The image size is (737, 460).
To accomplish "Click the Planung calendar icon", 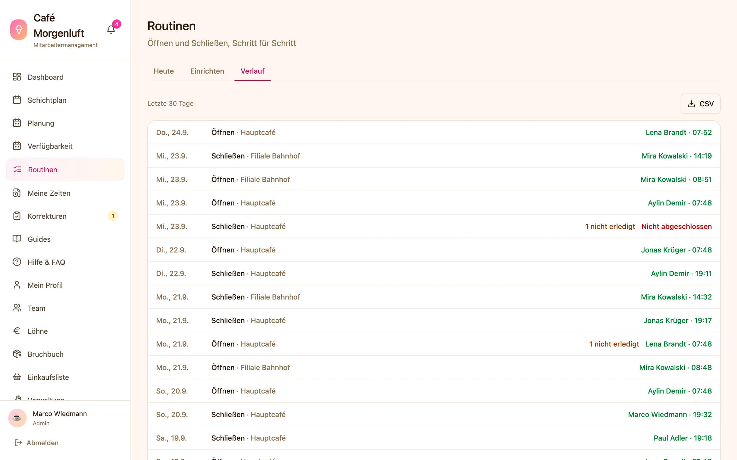I will (17, 123).
